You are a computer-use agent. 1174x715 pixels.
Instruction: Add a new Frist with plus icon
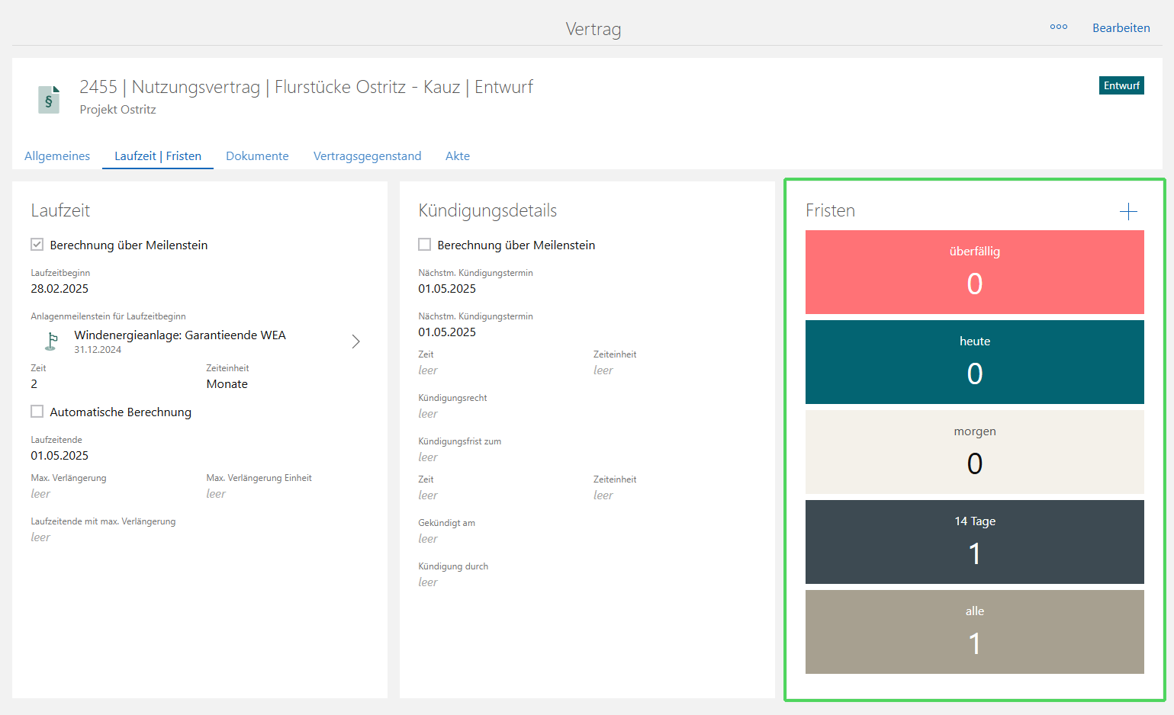(x=1128, y=212)
